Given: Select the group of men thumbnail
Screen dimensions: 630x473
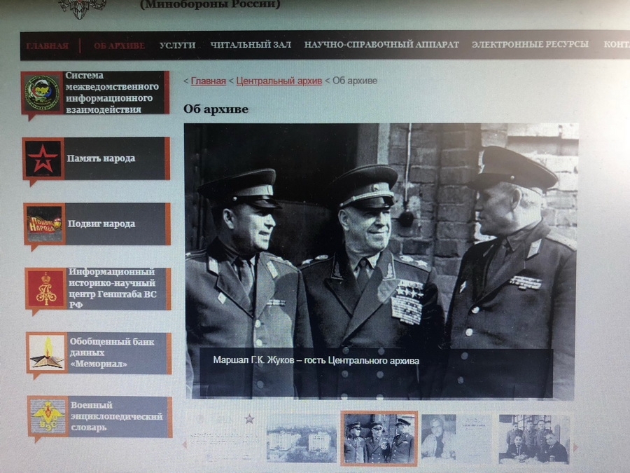Looking at the screenshot, I should tap(534, 439).
